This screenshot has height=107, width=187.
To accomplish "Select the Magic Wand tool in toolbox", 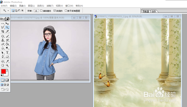I will pyautogui.click(x=7, y=27).
